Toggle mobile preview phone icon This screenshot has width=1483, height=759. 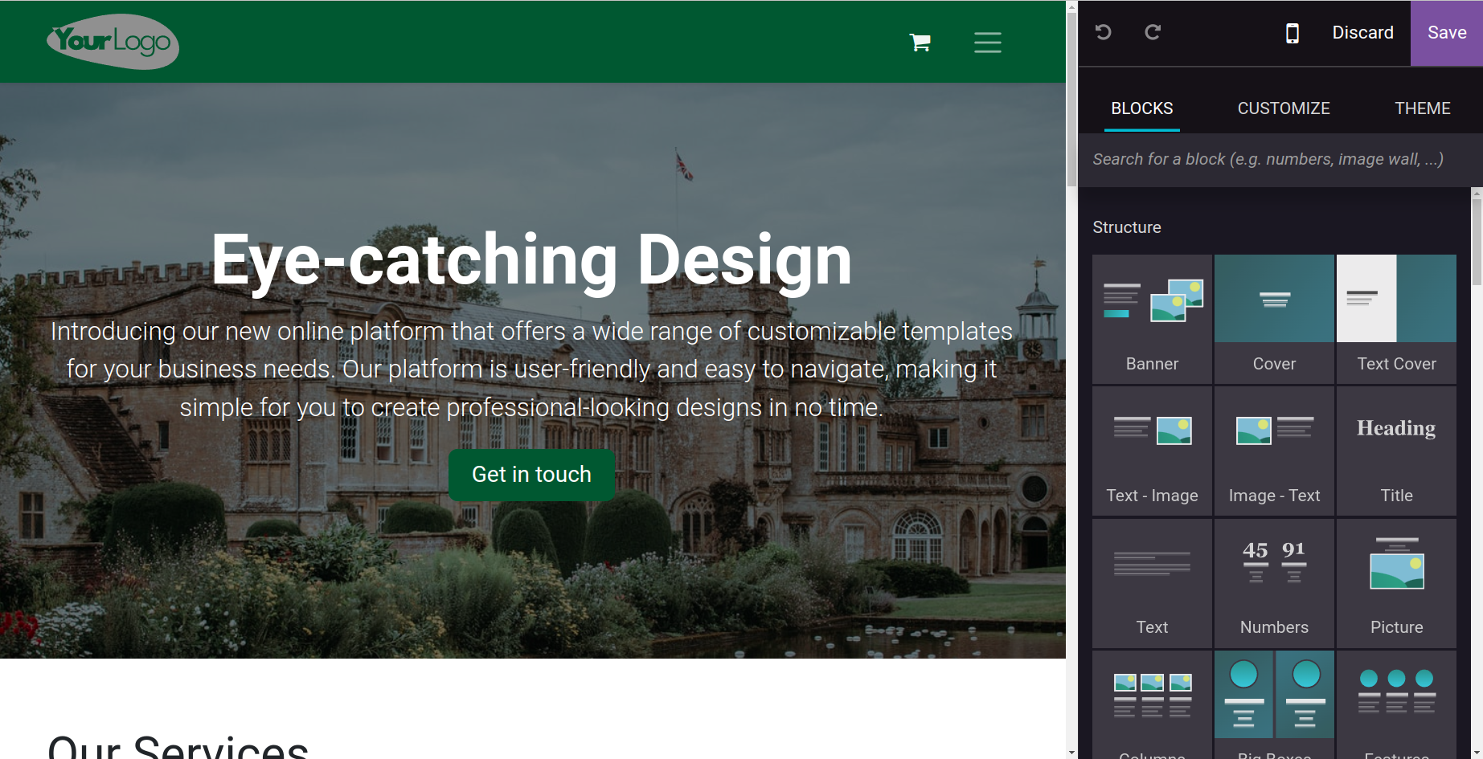pos(1292,33)
